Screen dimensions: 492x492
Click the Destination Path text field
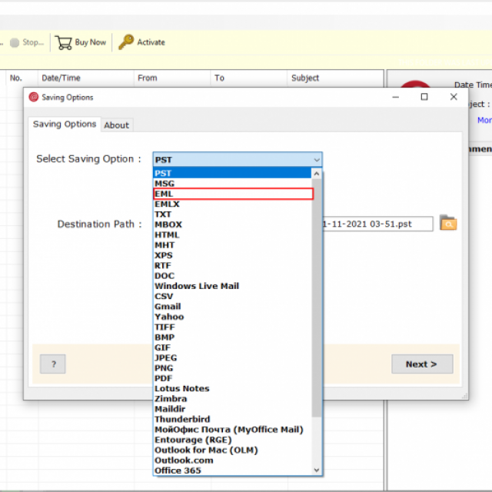point(377,224)
